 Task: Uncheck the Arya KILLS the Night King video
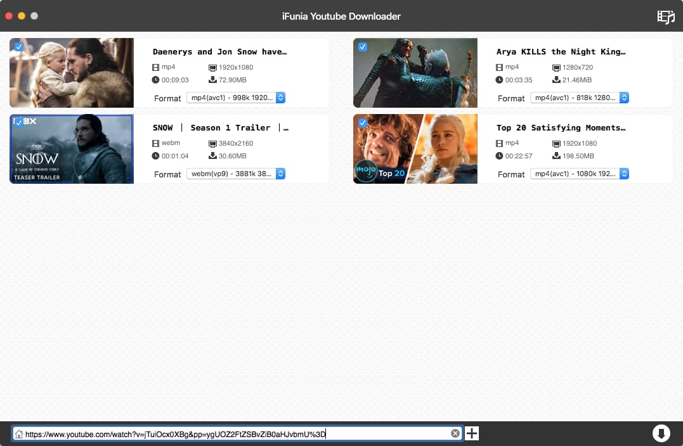tap(363, 47)
